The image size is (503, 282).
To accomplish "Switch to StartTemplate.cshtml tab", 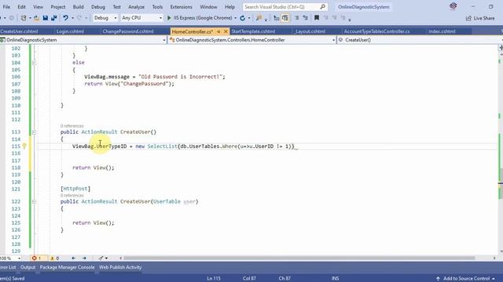I will (x=253, y=31).
